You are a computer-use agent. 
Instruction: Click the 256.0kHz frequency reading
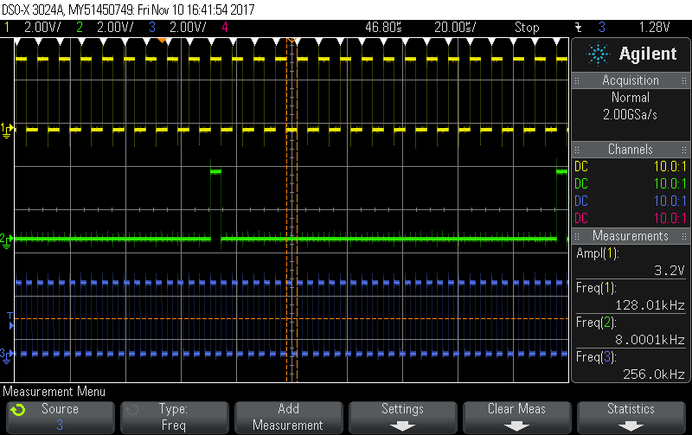coord(654,374)
